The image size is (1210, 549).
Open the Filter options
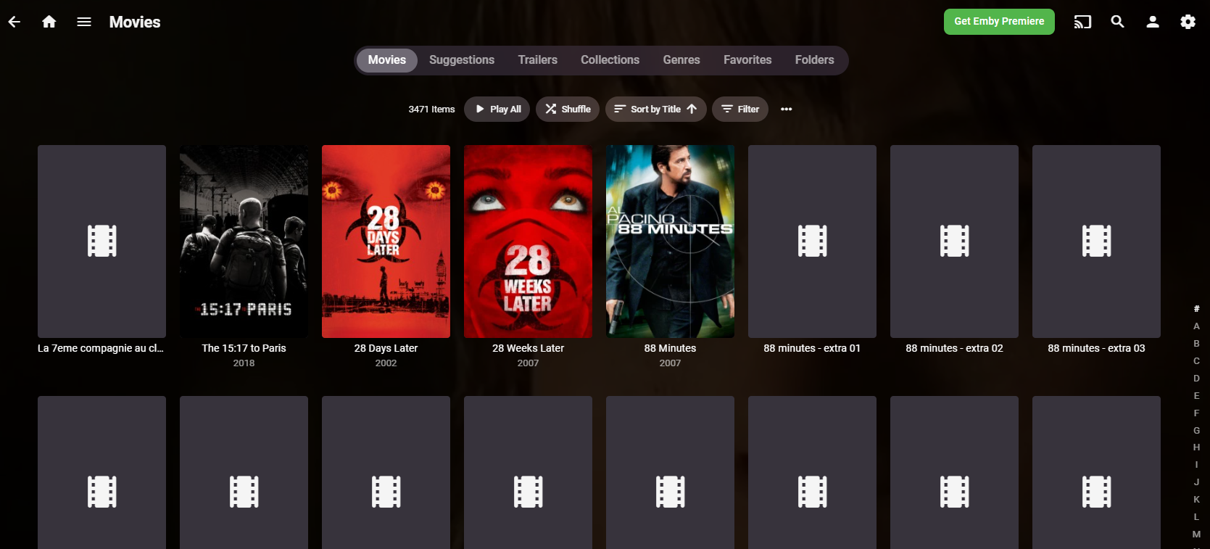click(740, 109)
